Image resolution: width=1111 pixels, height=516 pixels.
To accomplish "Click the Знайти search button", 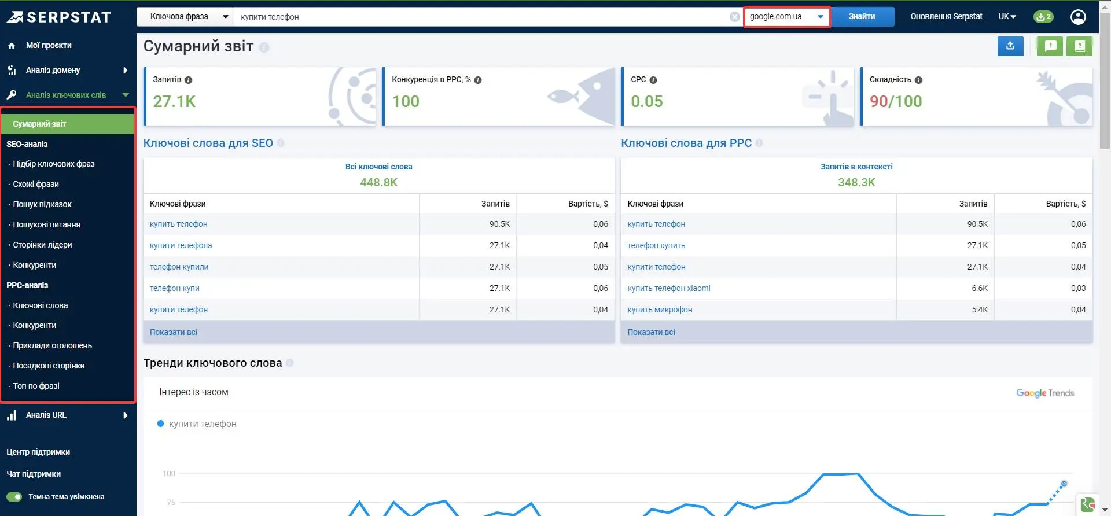I will point(862,17).
